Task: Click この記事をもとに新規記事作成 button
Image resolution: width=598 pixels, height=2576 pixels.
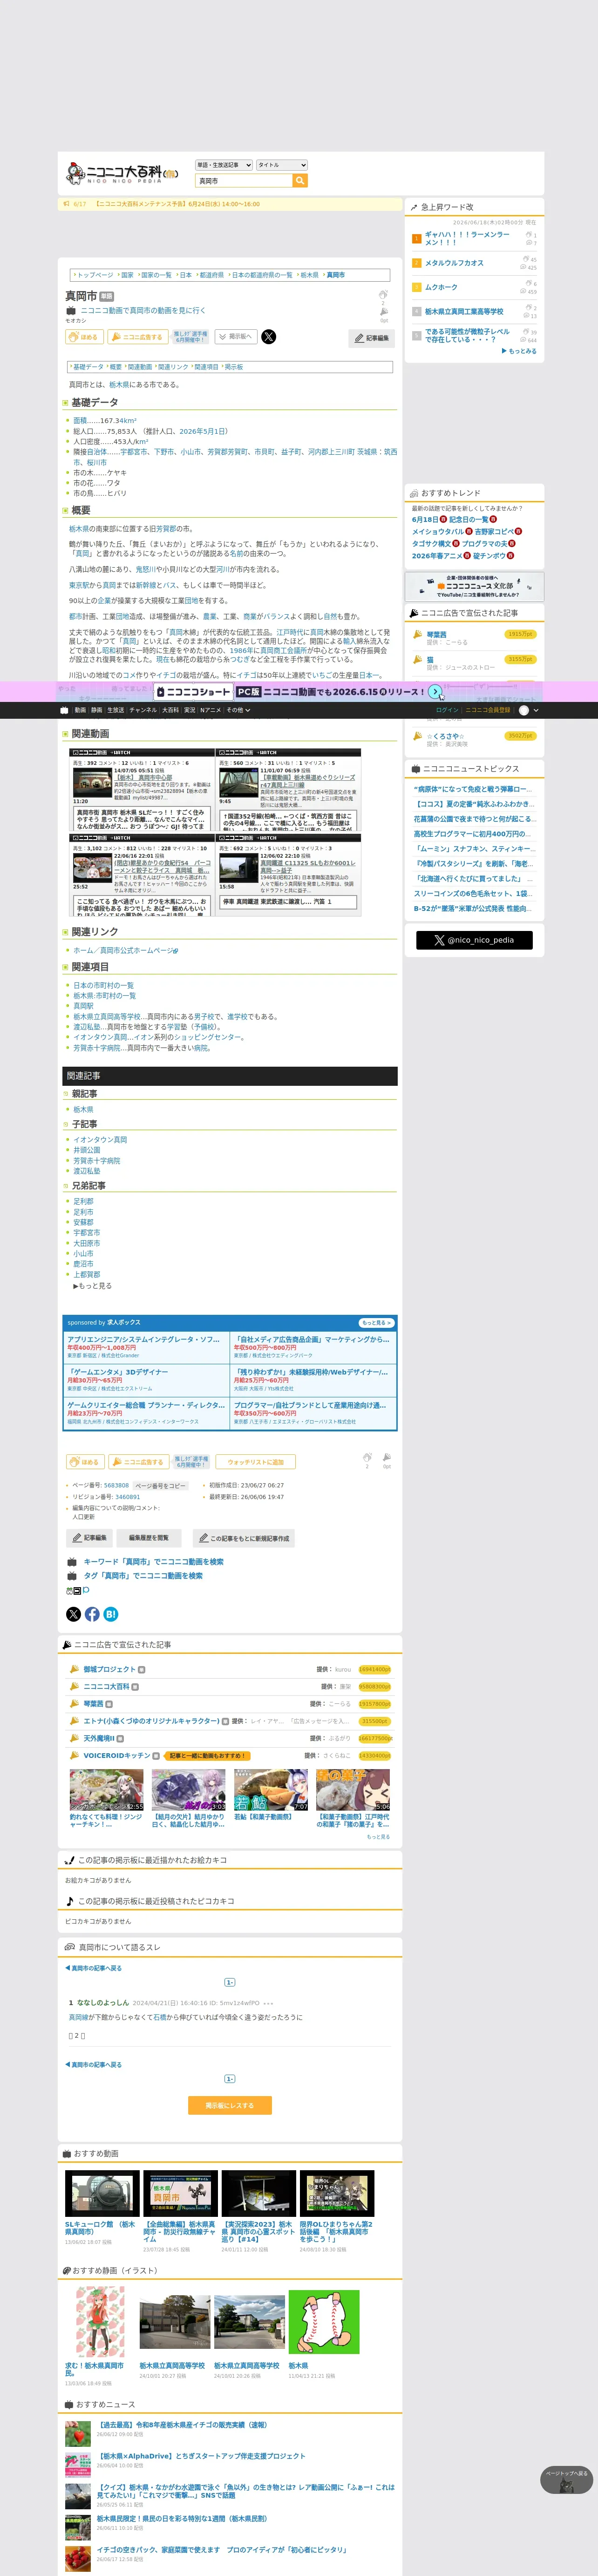Action: point(243,1538)
